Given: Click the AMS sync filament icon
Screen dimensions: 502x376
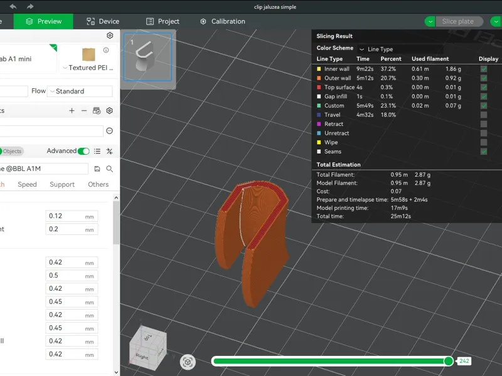Looking at the screenshot, I should tap(97, 111).
